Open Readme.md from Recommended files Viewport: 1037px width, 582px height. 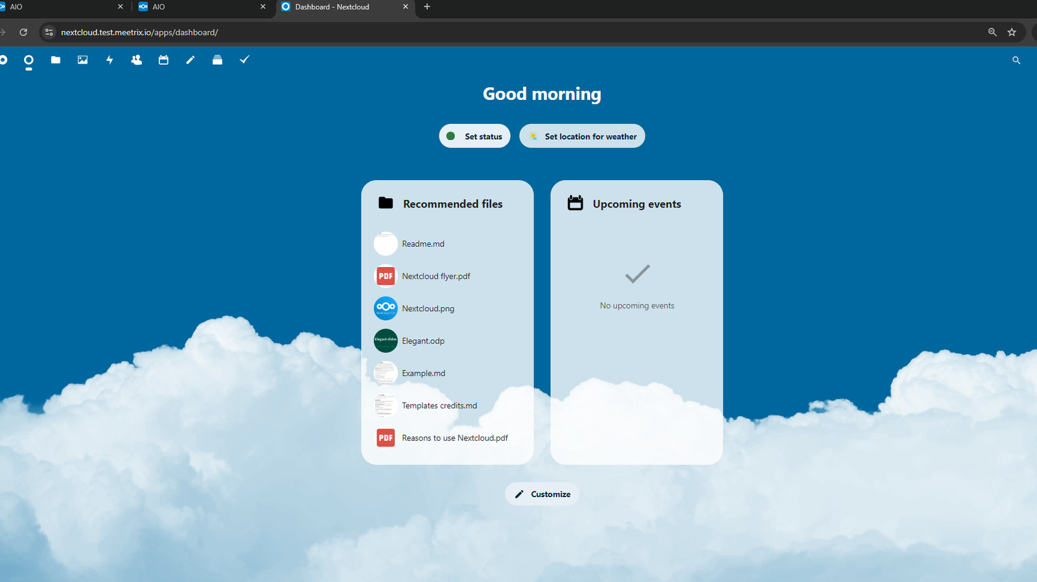(x=447, y=244)
